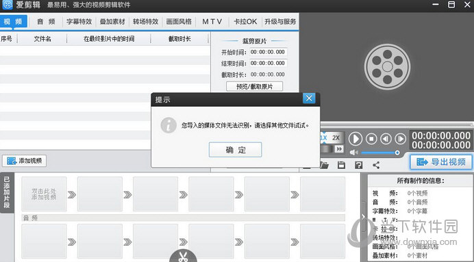Image resolution: width=474 pixels, height=262 pixels.
Task: Focus the 结束时间 time field
Action: coord(268,63)
